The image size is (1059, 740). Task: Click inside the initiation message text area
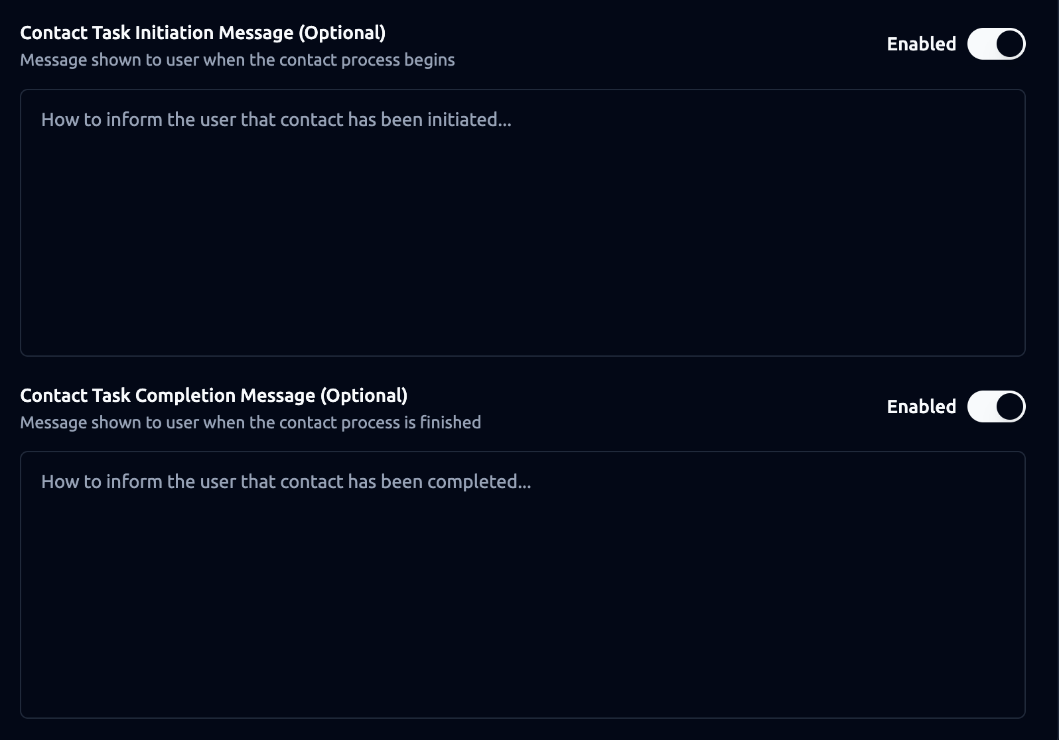pyautogui.click(x=522, y=222)
